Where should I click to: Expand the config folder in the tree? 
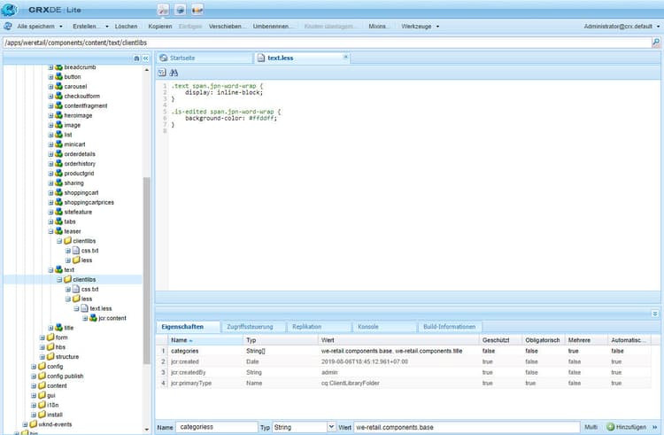(34, 366)
